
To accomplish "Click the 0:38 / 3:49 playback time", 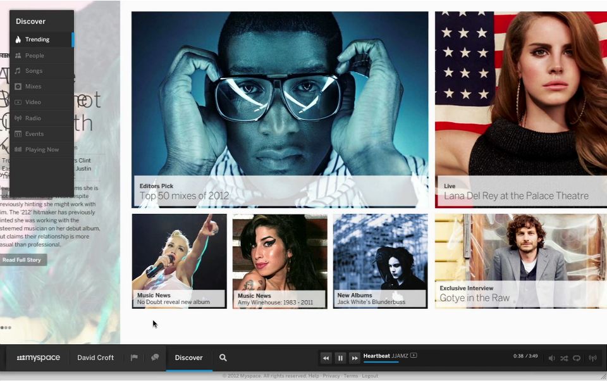I will [x=525, y=356].
